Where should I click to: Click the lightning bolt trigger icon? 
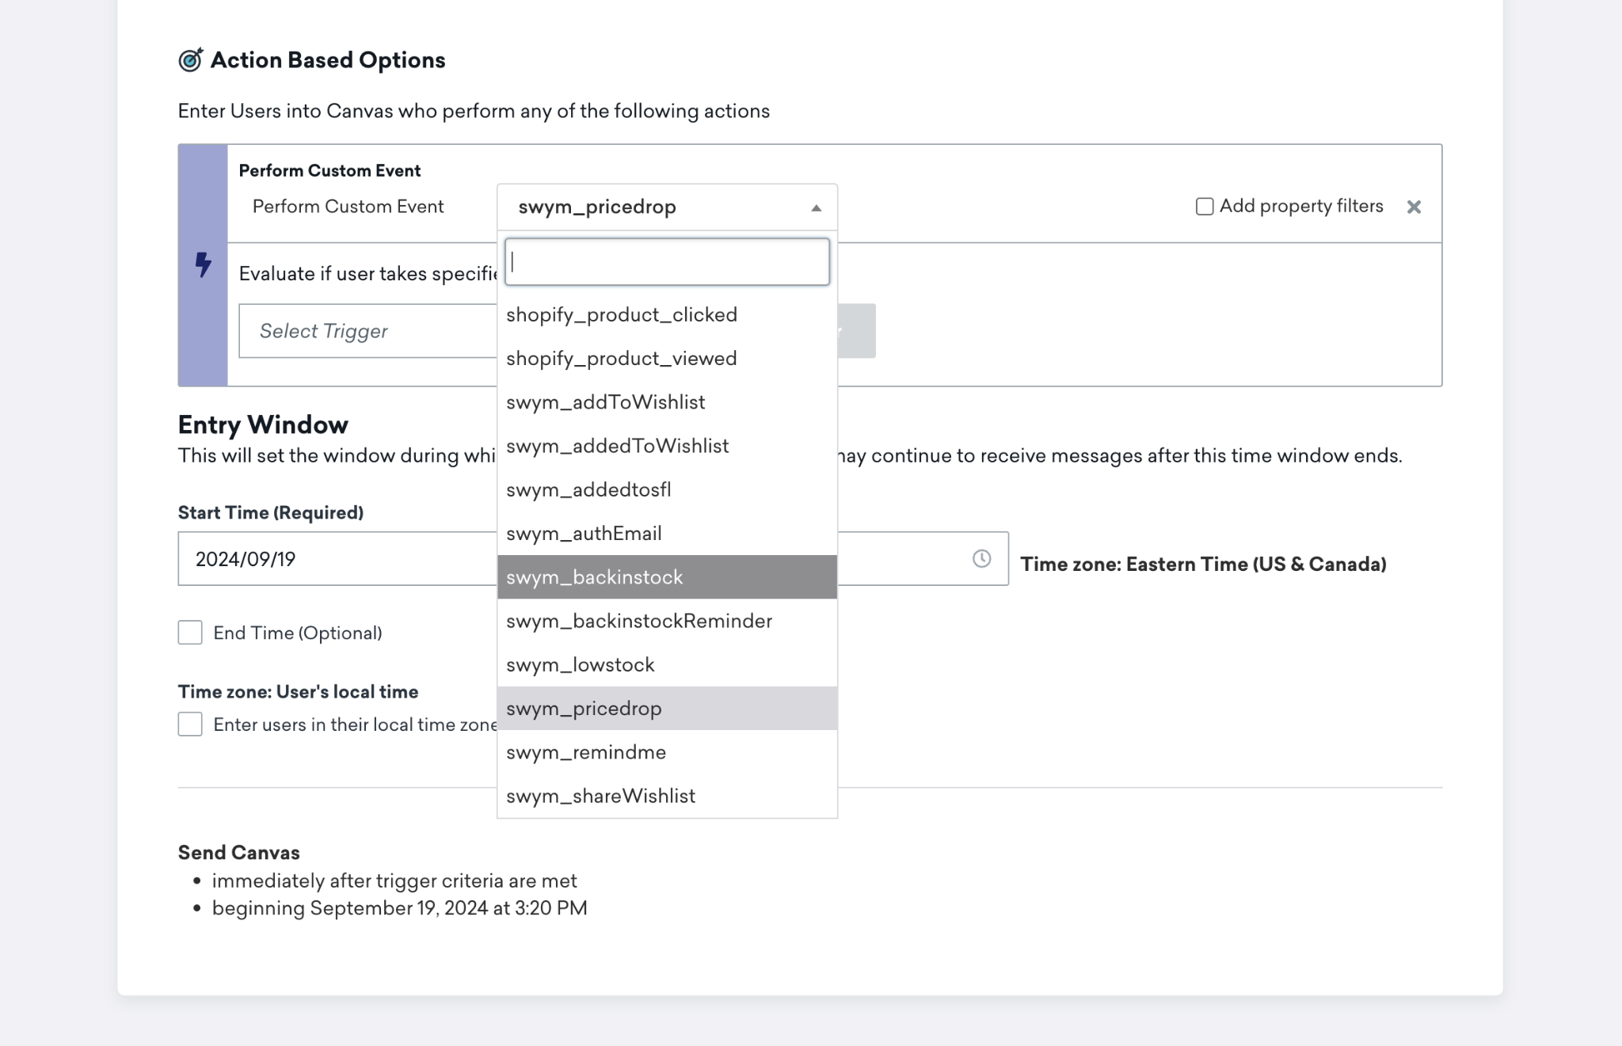pyautogui.click(x=203, y=264)
